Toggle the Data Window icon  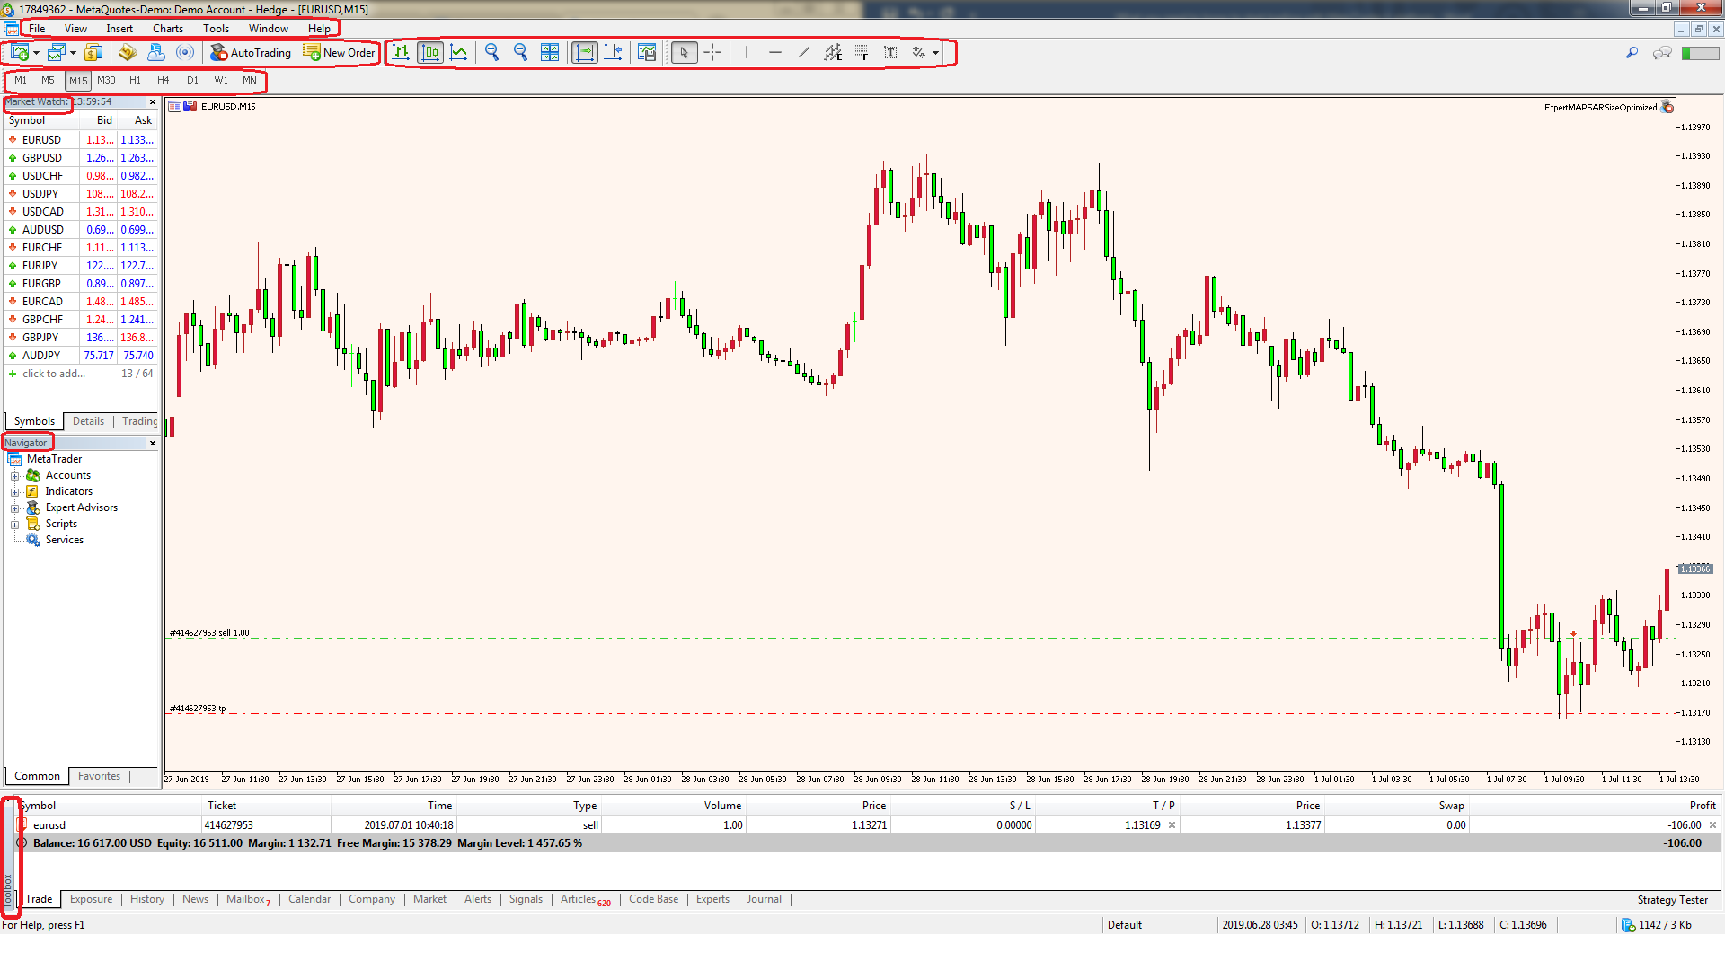[x=127, y=53]
